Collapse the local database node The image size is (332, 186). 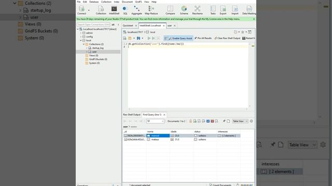81,40
